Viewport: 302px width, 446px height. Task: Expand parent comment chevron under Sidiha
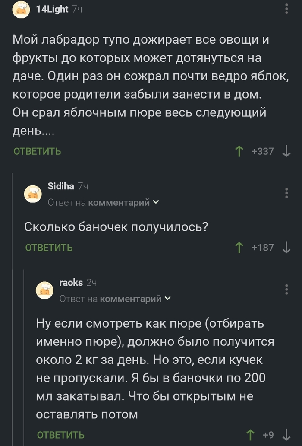[x=156, y=202]
